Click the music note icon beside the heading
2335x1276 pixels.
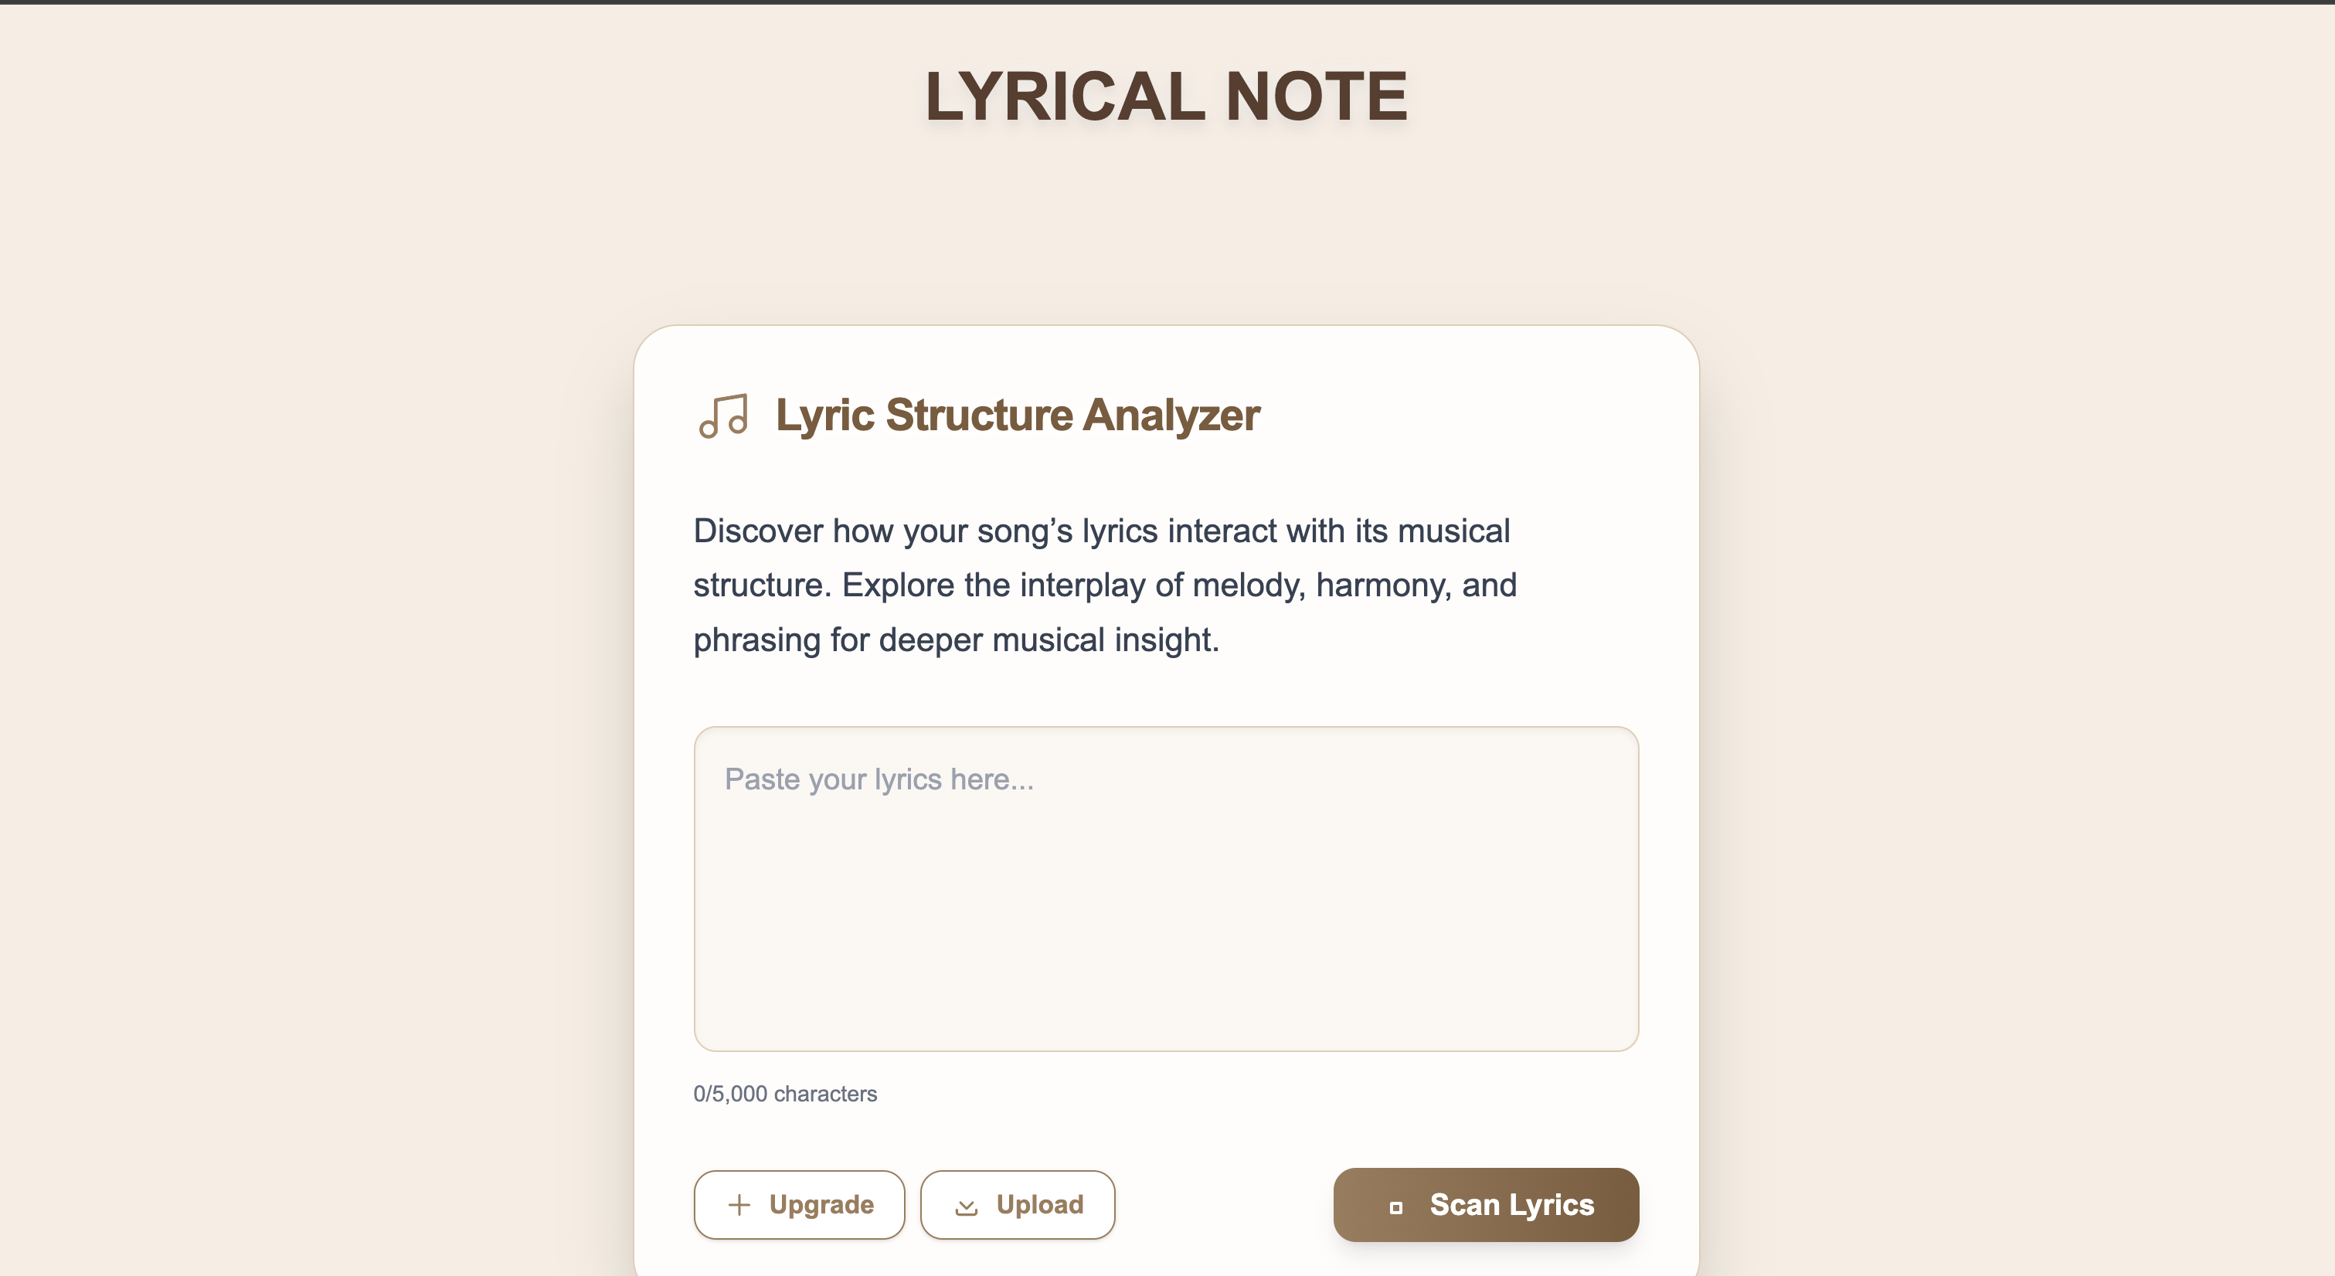(x=723, y=416)
